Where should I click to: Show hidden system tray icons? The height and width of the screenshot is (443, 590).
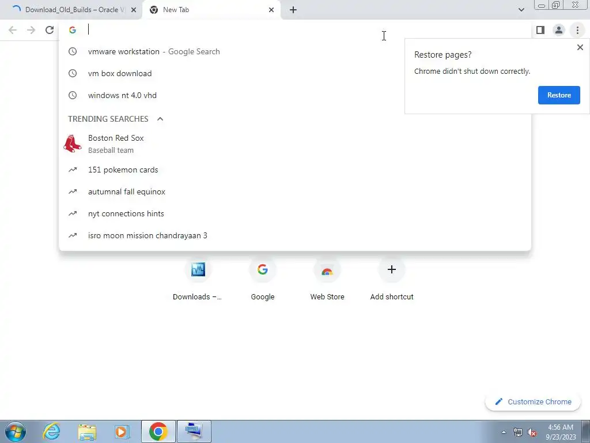(504, 432)
